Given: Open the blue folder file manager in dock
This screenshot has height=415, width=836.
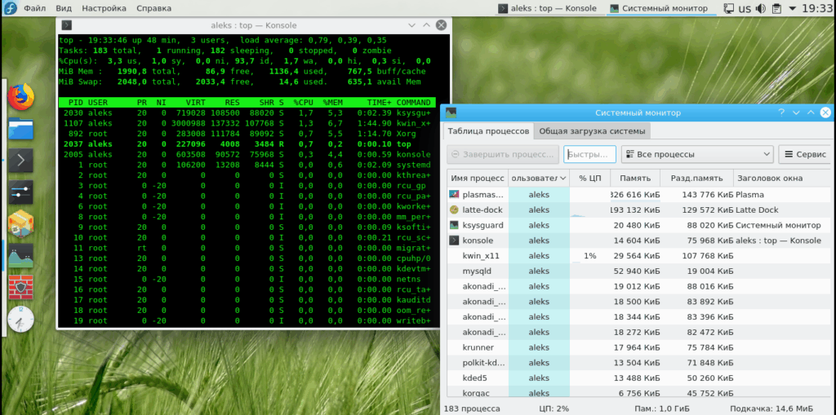Looking at the screenshot, I should 23,128.
